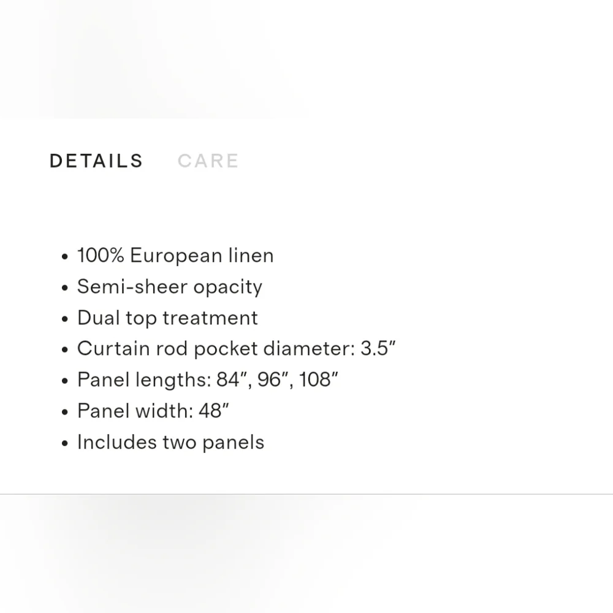Click the 96″ panel length value
This screenshot has width=613, height=613.
(273, 379)
